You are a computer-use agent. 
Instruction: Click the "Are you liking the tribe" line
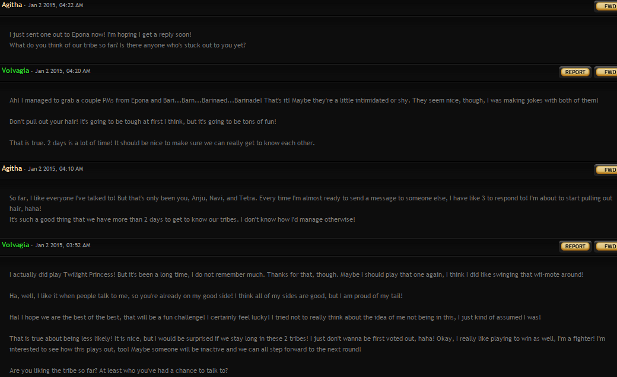coord(119,370)
